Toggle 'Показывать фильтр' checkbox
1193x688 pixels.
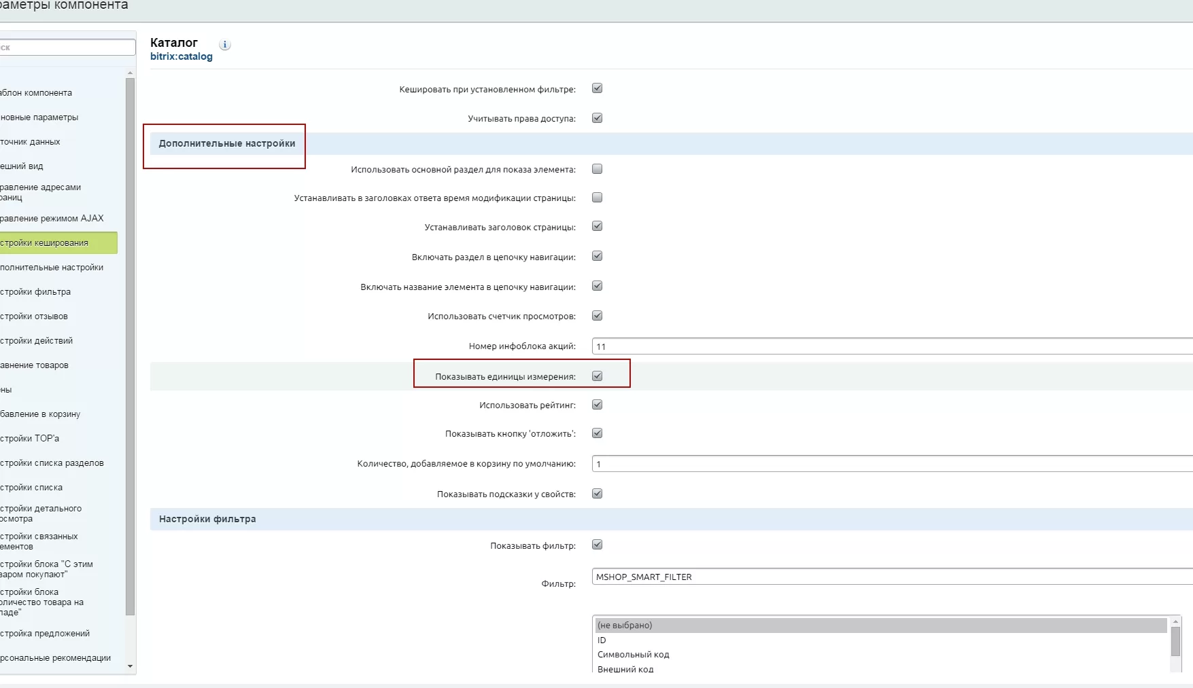point(598,545)
